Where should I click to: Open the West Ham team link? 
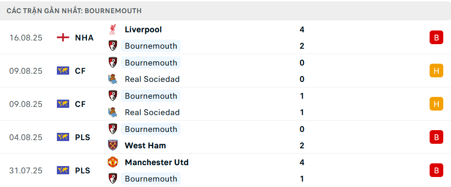(x=145, y=146)
